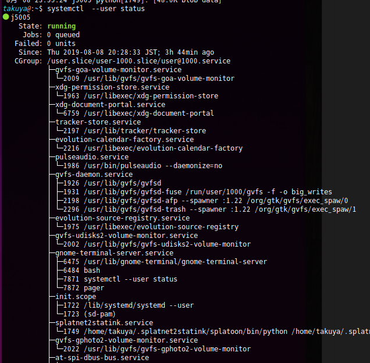Click process 2002 gvfs-udisks2-volume-monitor line
This screenshot has height=363, width=370.
click(157, 244)
